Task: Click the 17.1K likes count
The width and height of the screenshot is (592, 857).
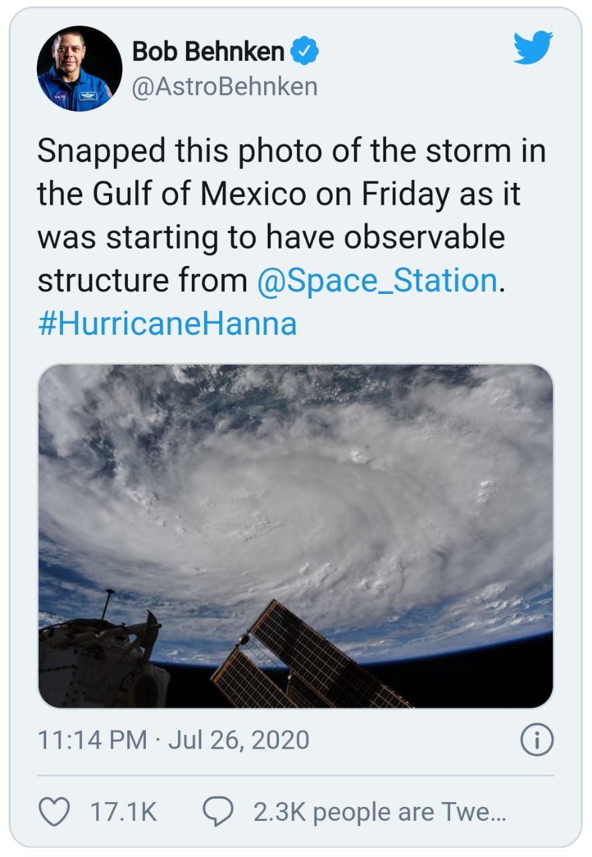Action: point(123,812)
